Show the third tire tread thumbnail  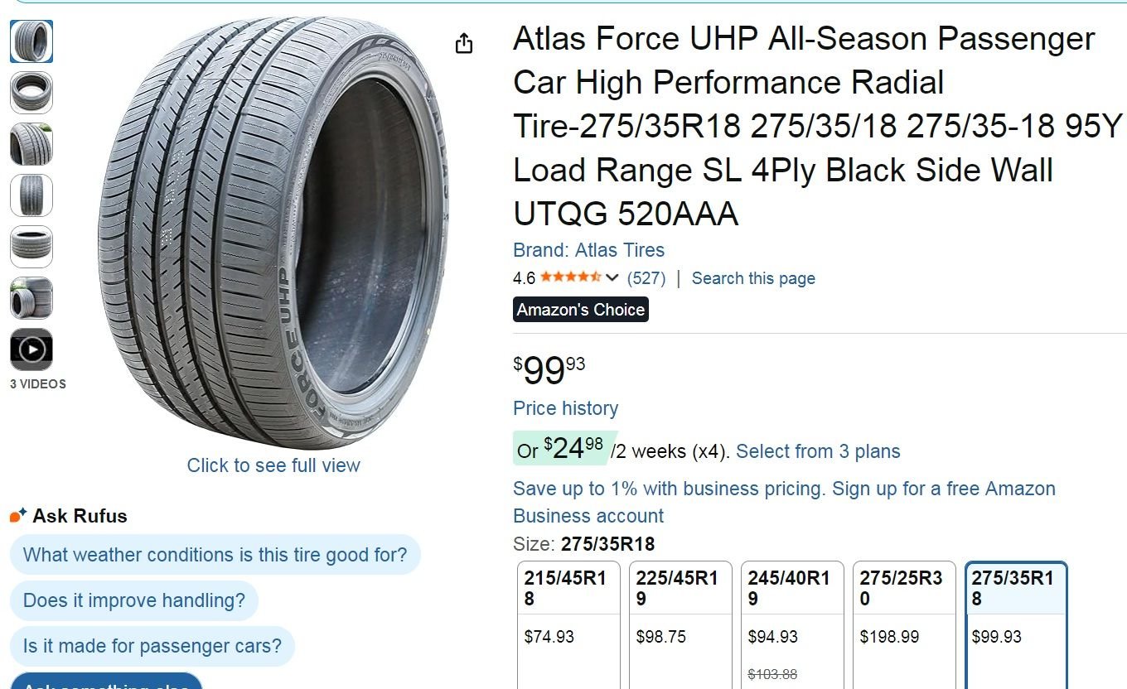(31, 144)
